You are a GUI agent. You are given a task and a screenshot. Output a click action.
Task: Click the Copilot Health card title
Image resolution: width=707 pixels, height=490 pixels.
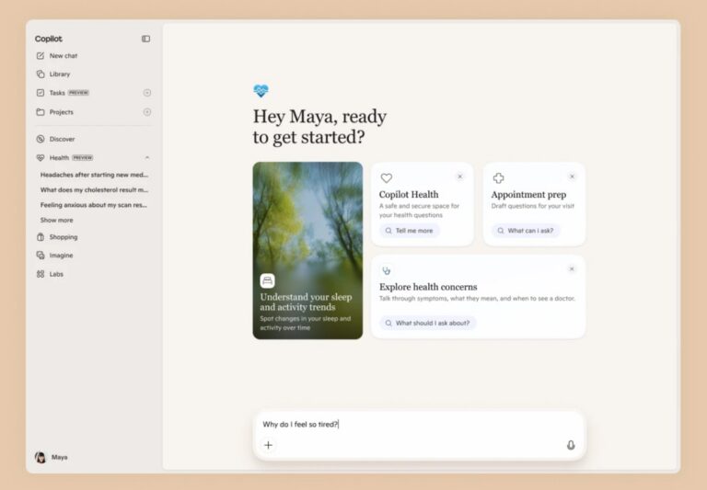[x=409, y=195]
